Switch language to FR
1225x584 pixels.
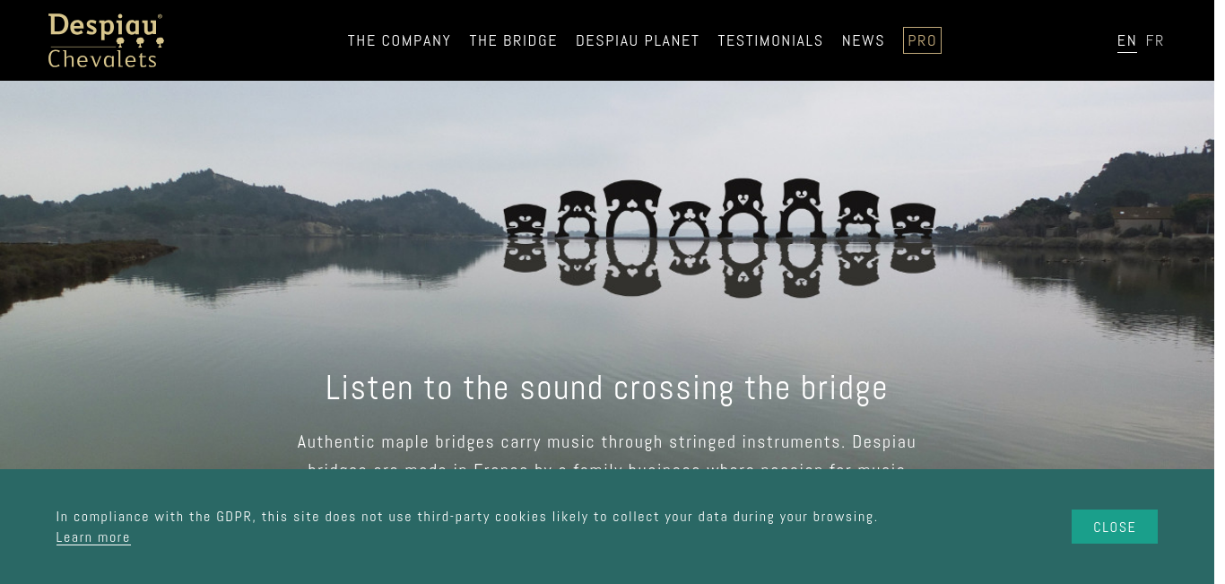click(x=1155, y=40)
